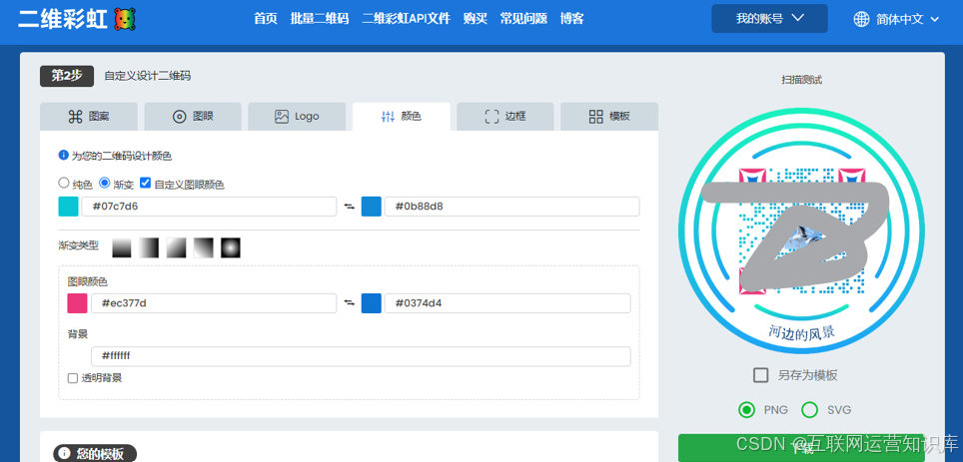Go to 首页 in the navigation

coord(266,19)
